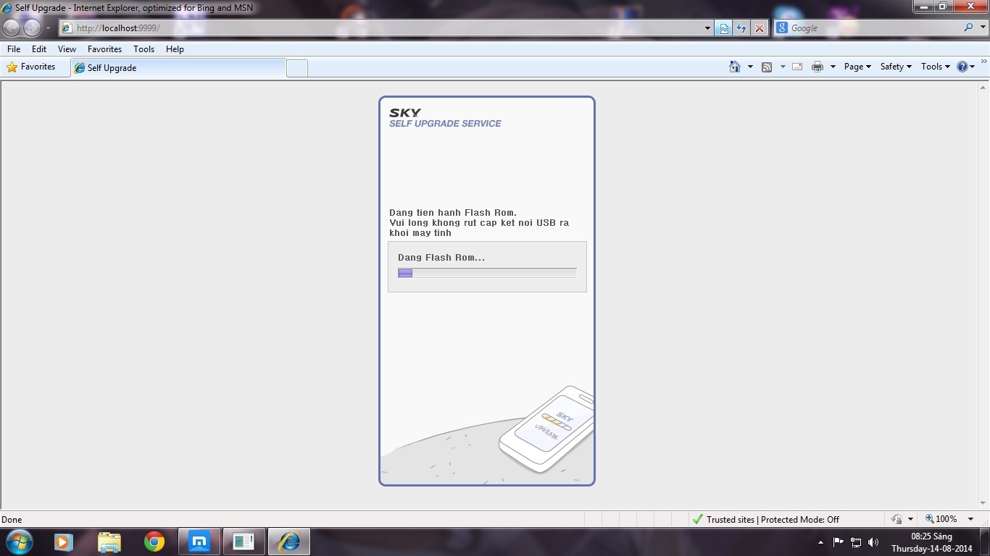Image resolution: width=990 pixels, height=556 pixels.
Task: Click the browser Forward arrow button
Action: pos(32,28)
